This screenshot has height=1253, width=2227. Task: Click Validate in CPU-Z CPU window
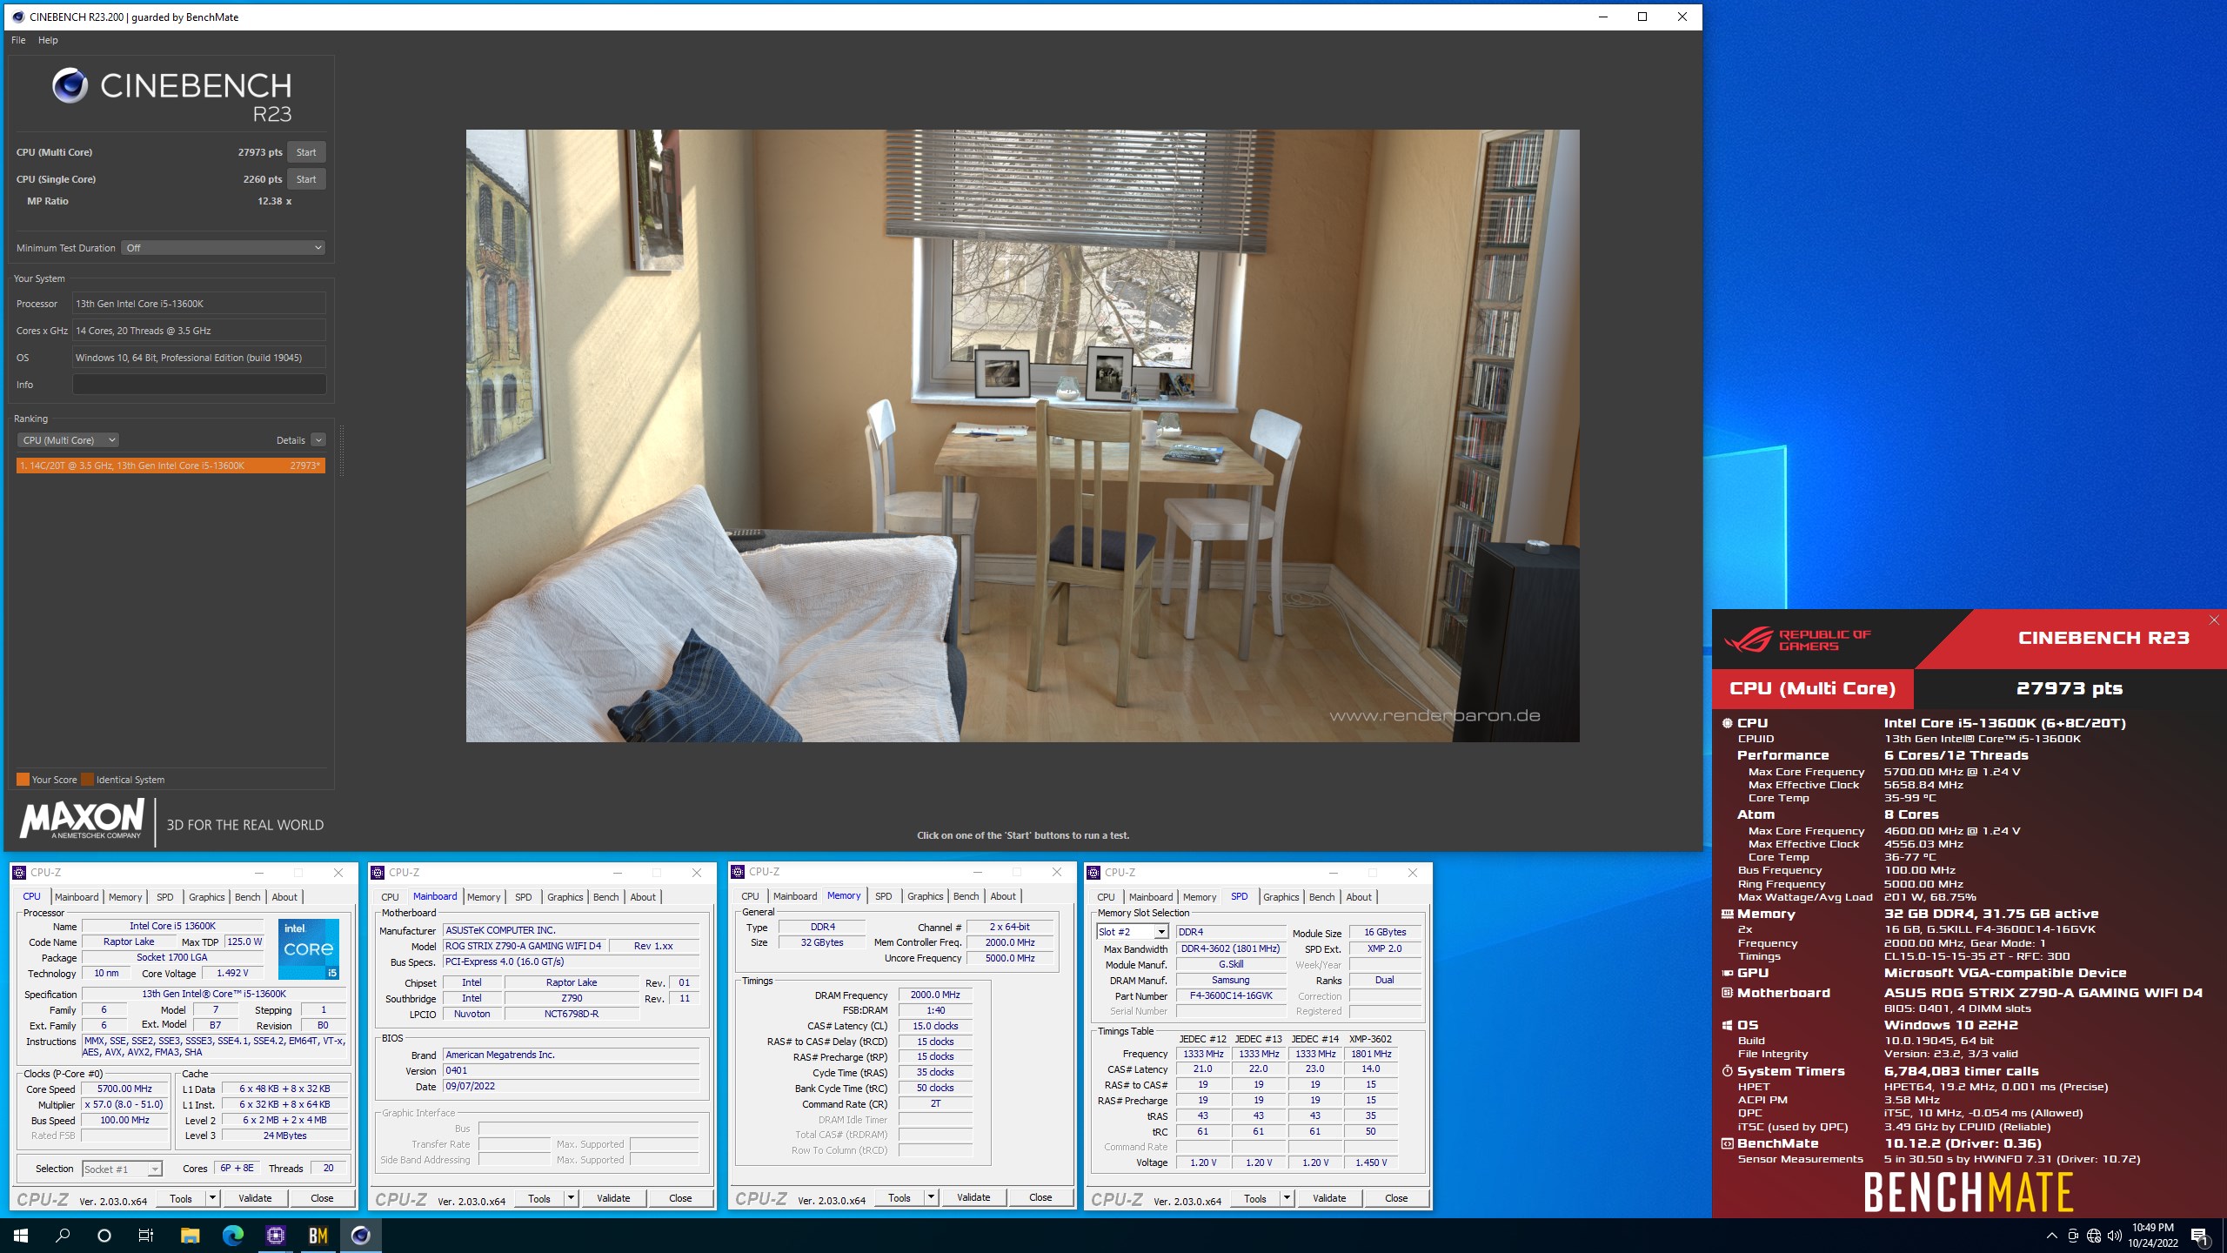click(255, 1198)
